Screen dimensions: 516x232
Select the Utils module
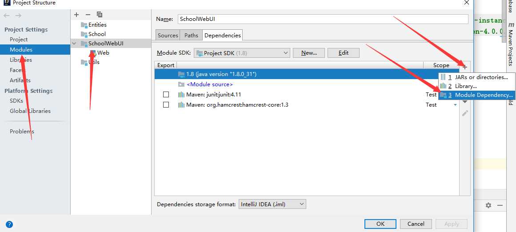[x=94, y=62]
